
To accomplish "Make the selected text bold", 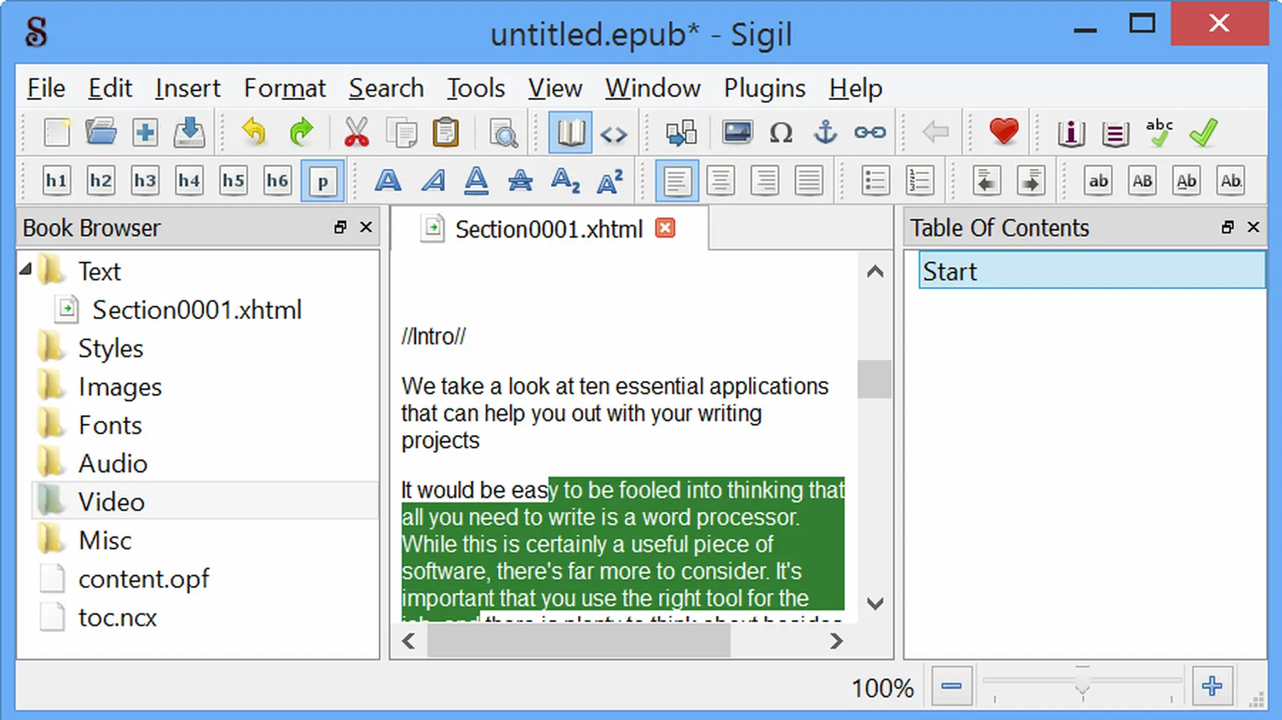I will coord(388,181).
